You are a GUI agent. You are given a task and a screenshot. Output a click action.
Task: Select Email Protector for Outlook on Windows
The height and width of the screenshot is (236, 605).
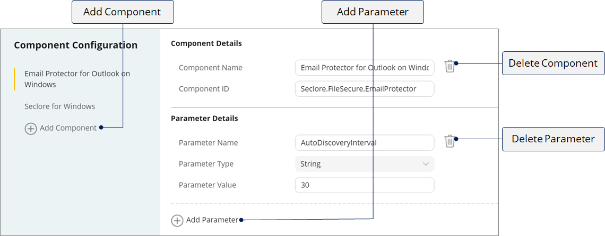(77, 79)
